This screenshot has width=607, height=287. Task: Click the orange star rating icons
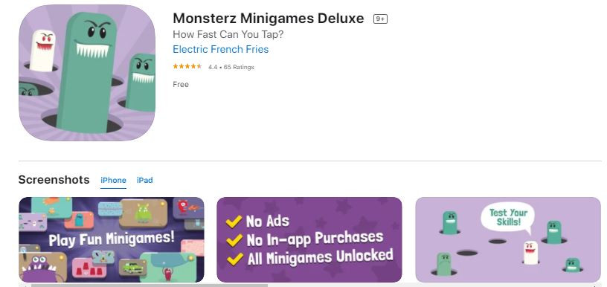187,66
